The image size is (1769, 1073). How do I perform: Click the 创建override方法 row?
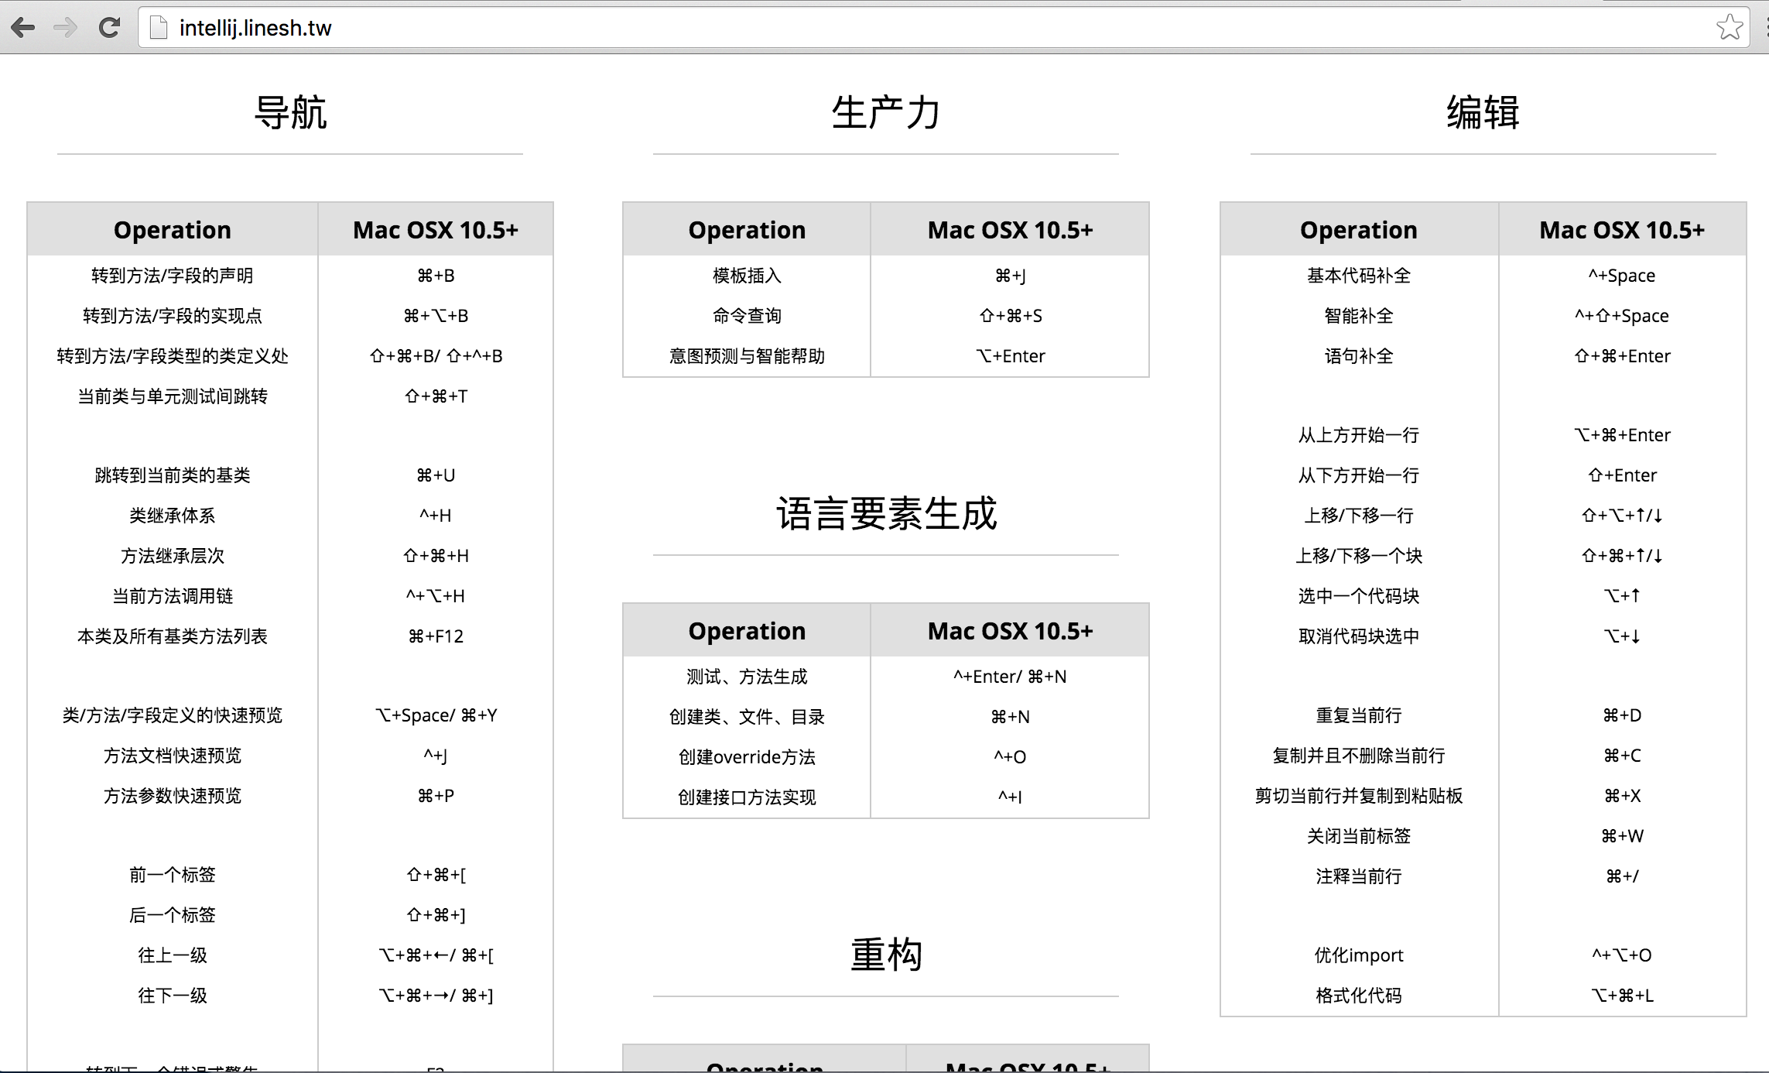pyautogui.click(x=747, y=757)
